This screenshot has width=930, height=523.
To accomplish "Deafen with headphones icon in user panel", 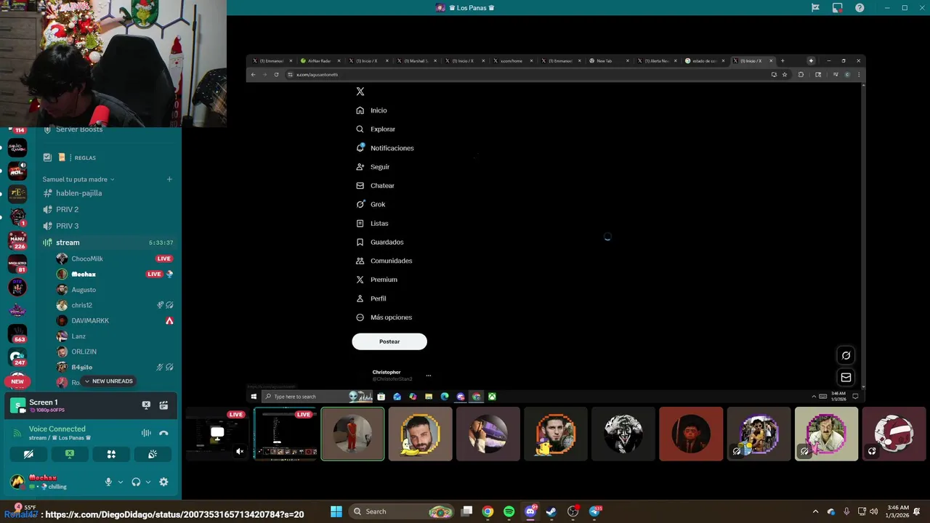I will 136,482.
